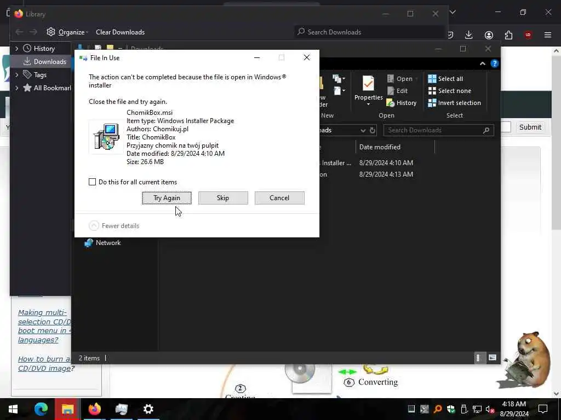Open 'How to burn a CD/DVD image' link
The width and height of the screenshot is (561, 420).
pyautogui.click(x=44, y=364)
